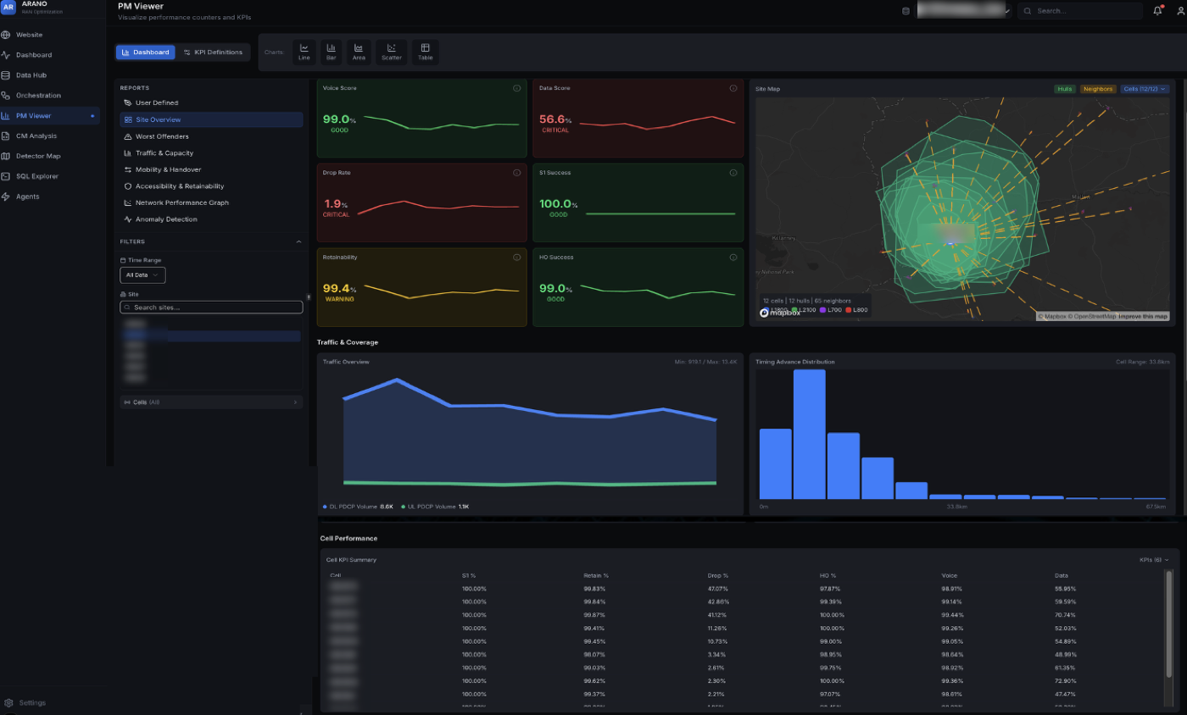Image resolution: width=1187 pixels, height=715 pixels.
Task: Click the top Search box
Action: [1080, 11]
